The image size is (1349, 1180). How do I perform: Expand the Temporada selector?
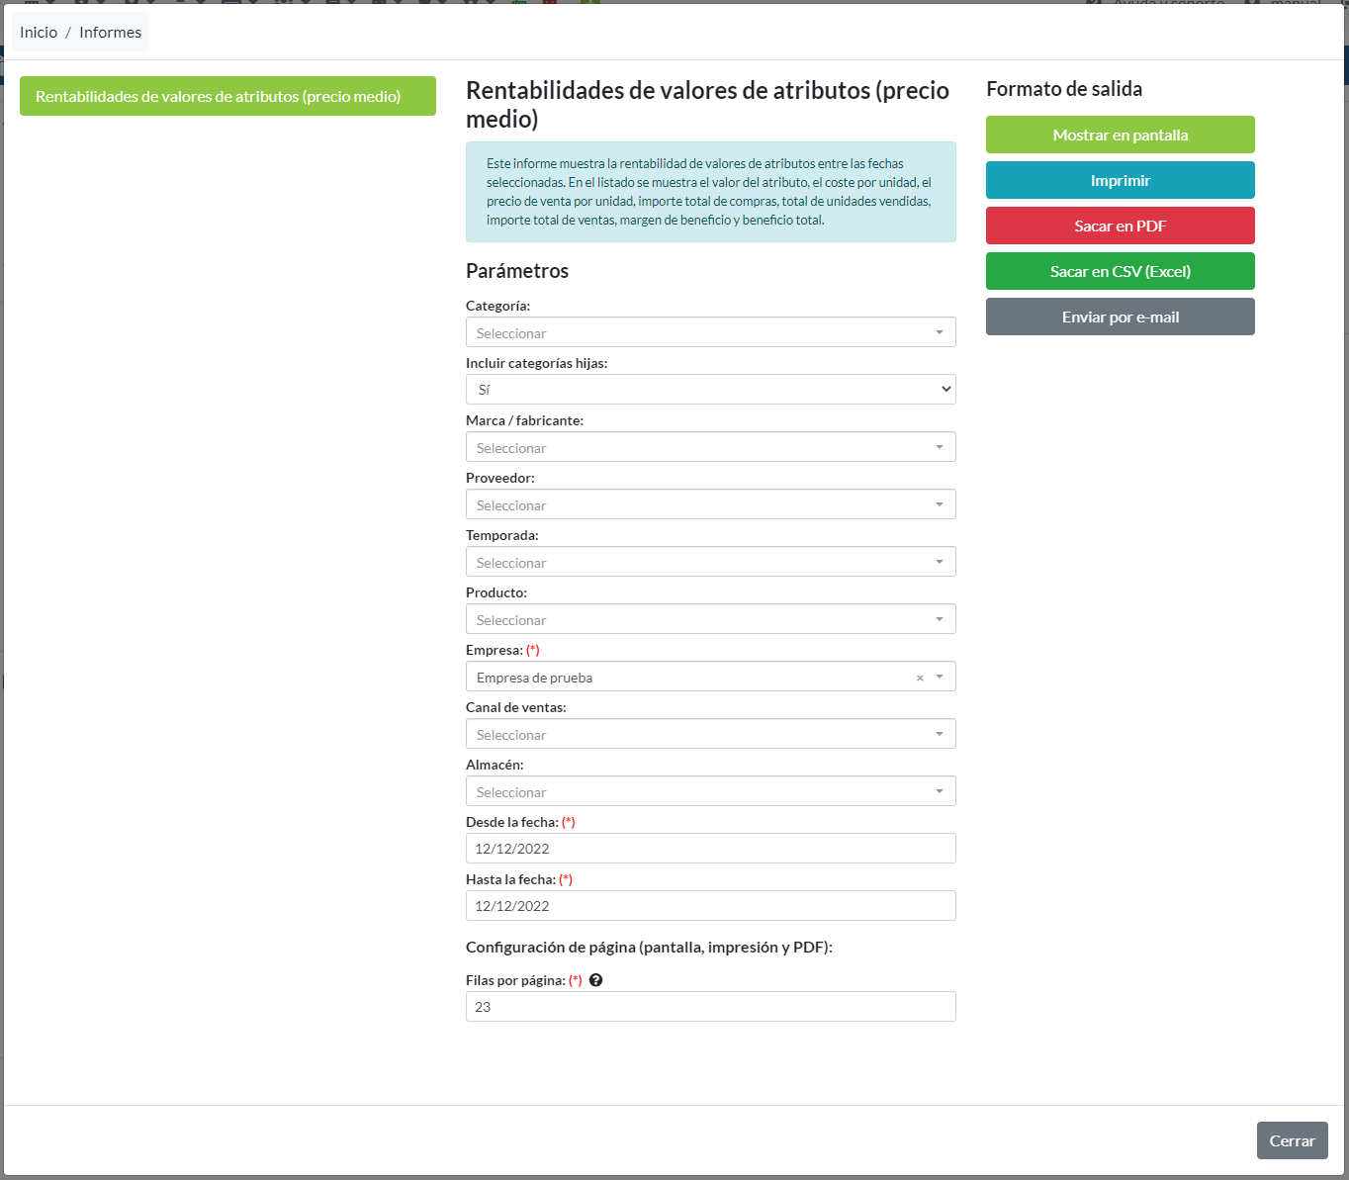pyautogui.click(x=710, y=562)
